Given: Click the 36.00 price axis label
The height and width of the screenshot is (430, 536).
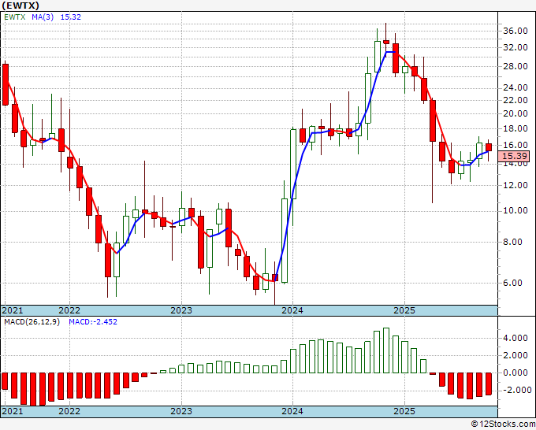Looking at the screenshot, I should (516, 31).
